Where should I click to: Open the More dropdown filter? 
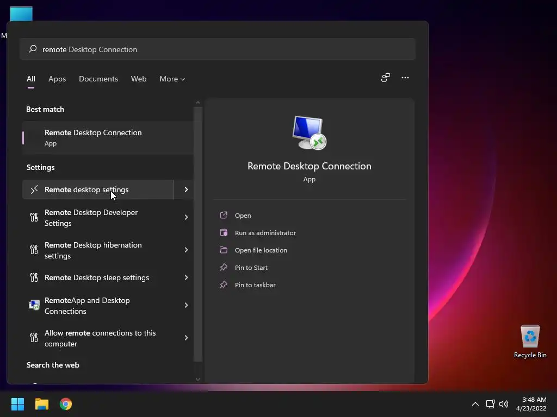coord(172,79)
